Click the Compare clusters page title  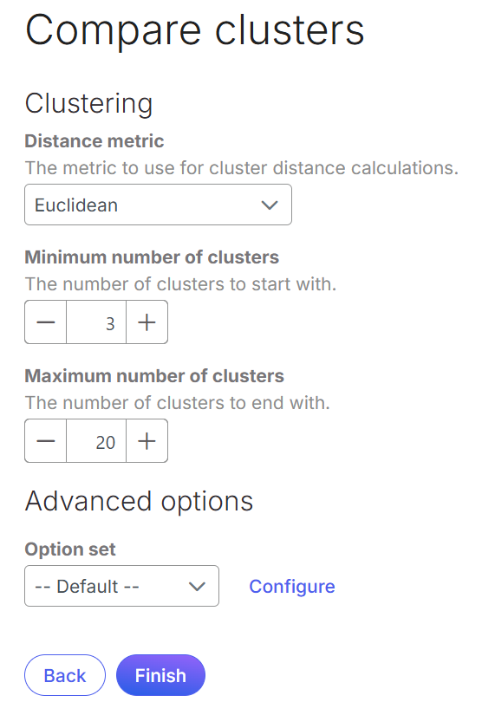[x=195, y=30]
